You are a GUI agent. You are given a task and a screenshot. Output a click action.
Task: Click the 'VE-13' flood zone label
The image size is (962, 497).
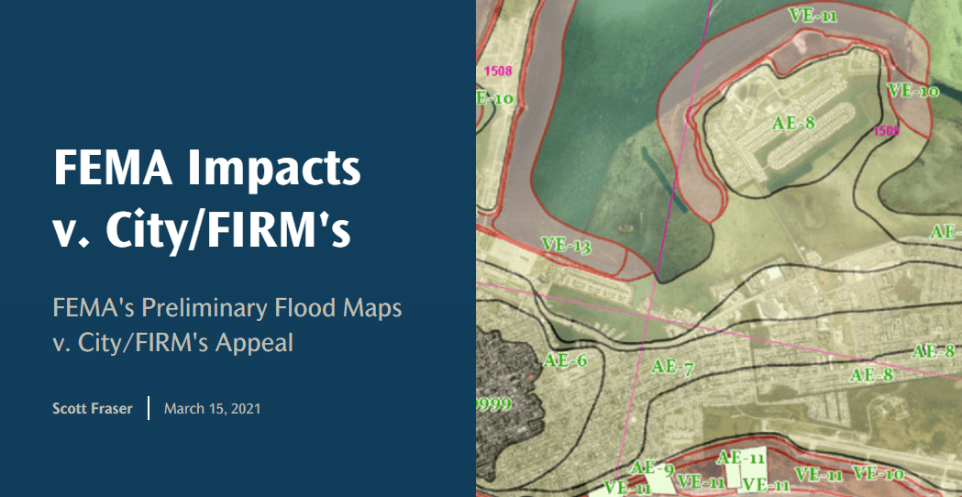(x=567, y=246)
